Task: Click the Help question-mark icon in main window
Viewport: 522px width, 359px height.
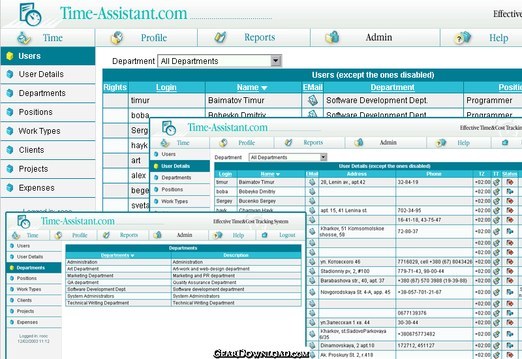Action: 463,38
